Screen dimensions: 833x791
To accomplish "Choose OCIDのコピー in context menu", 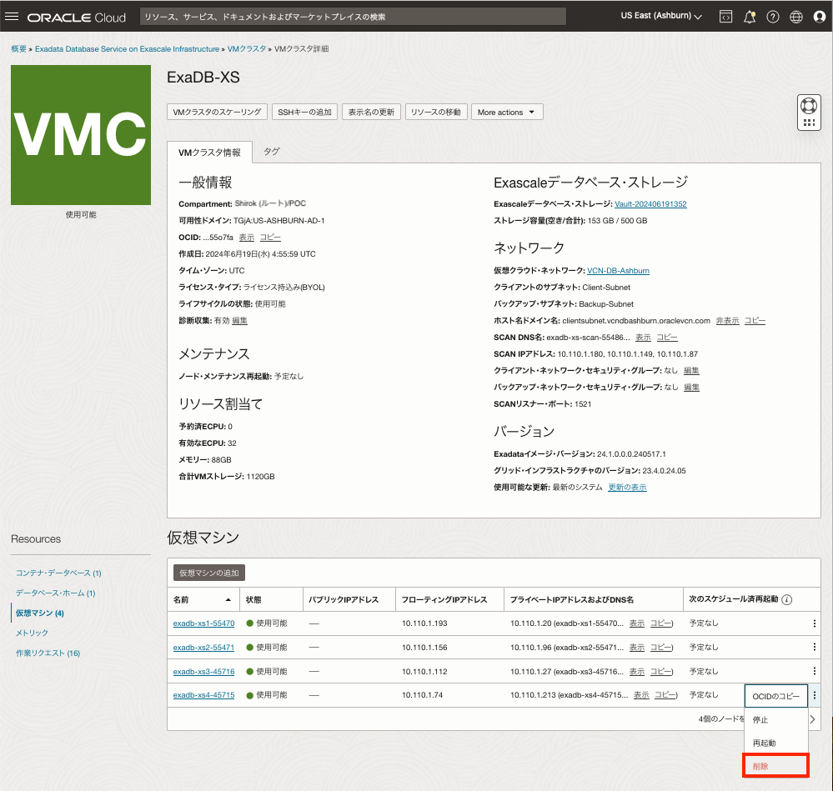I will coord(775,696).
